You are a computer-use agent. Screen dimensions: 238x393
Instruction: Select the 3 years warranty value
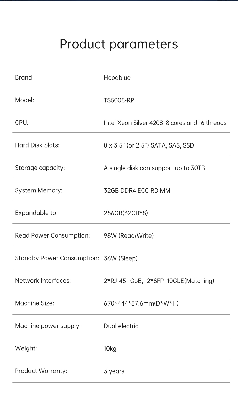[x=114, y=371]
